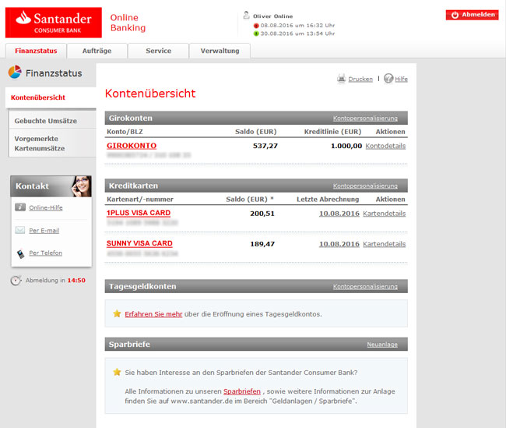The width and height of the screenshot is (506, 428).
Task: Open the 10.08.2016 statement of 1PLUS VISA CARD
Action: (x=339, y=214)
